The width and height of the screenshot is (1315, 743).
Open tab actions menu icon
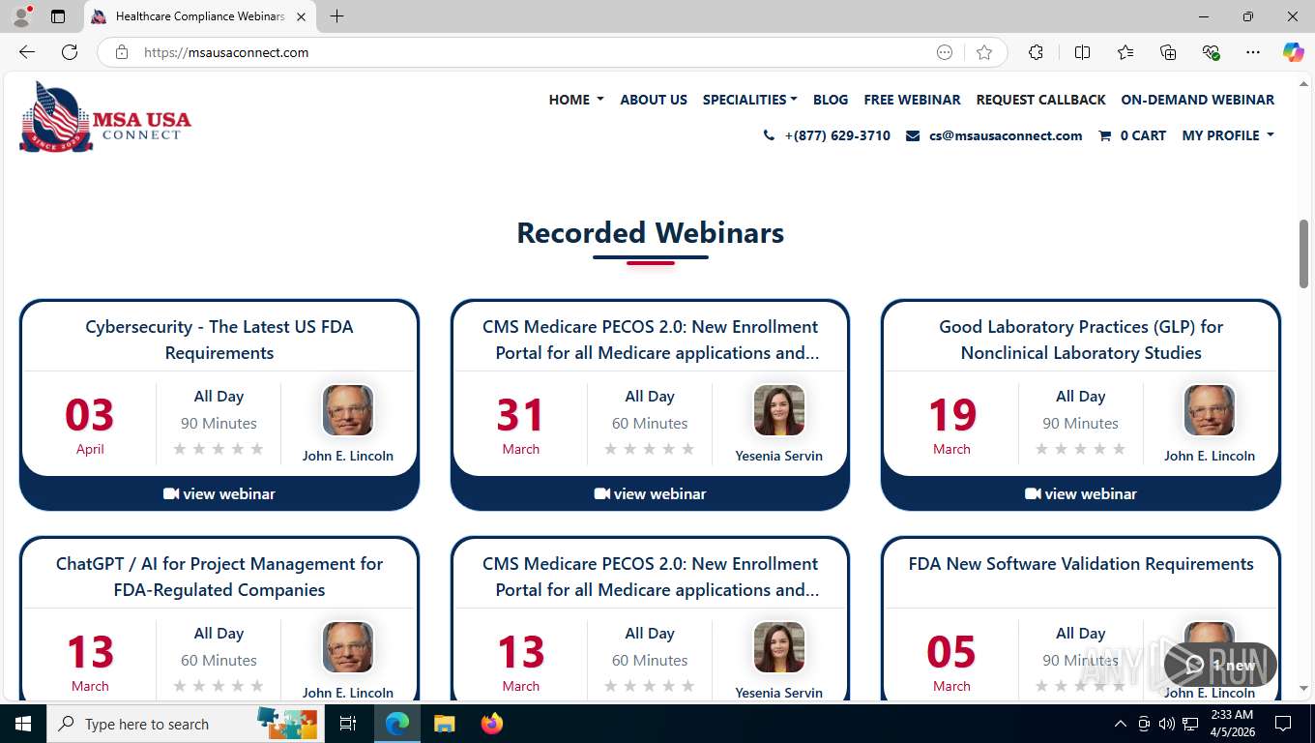pos(58,16)
